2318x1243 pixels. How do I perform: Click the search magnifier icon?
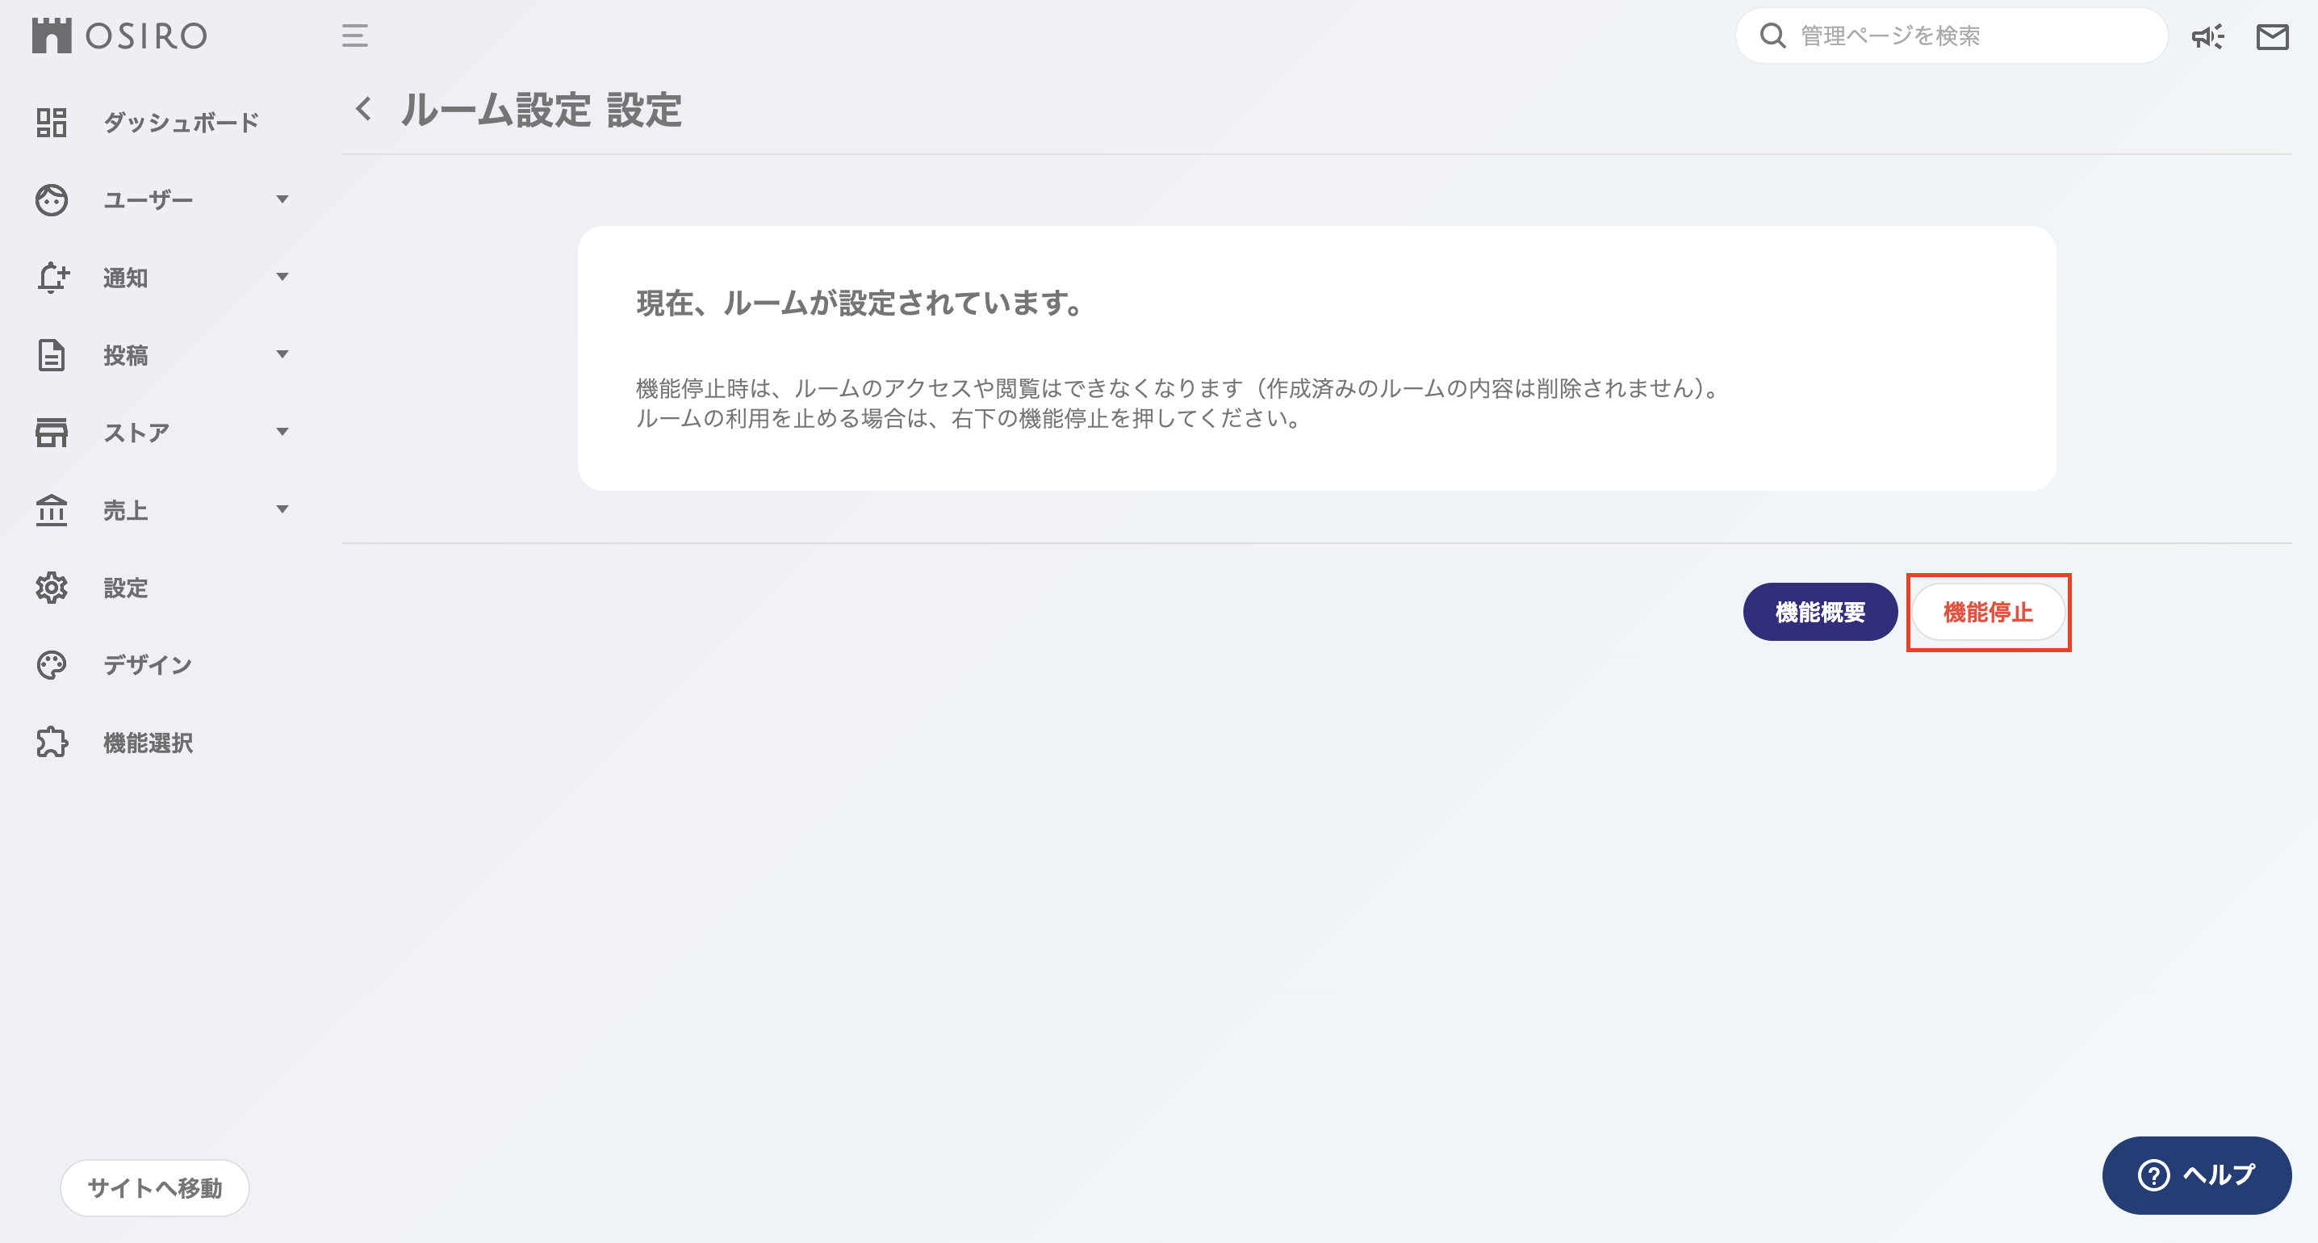click(x=1772, y=35)
